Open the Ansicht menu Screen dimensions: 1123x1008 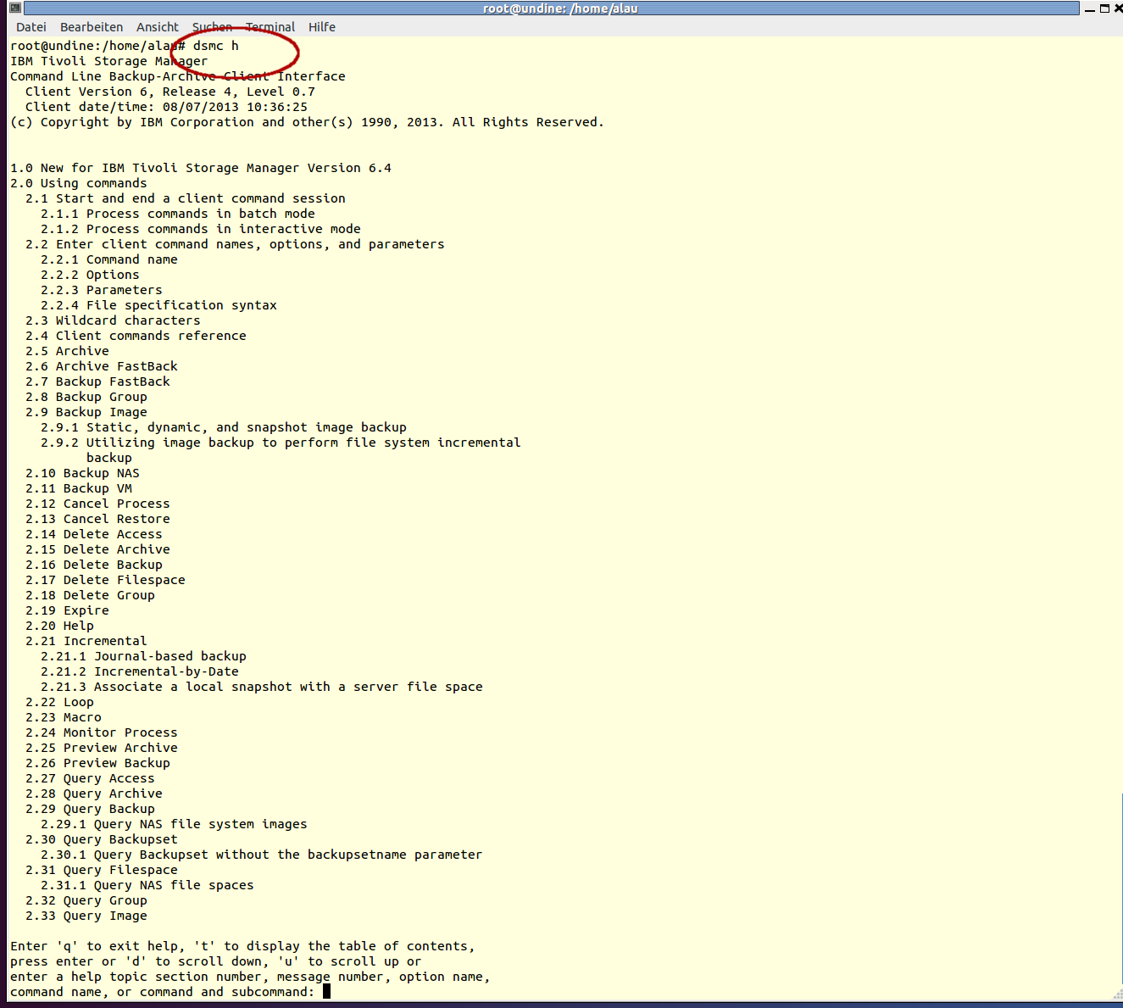point(158,27)
